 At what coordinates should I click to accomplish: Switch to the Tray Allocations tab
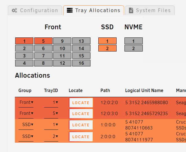[94, 10]
